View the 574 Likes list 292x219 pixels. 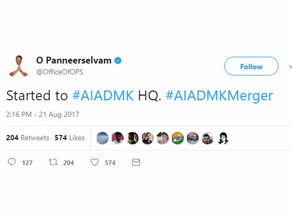point(70,138)
